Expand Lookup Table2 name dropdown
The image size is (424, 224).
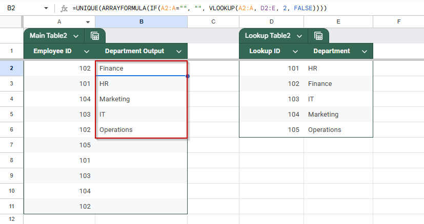(299, 36)
